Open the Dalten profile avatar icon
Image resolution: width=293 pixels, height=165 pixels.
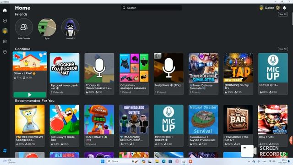(261, 8)
